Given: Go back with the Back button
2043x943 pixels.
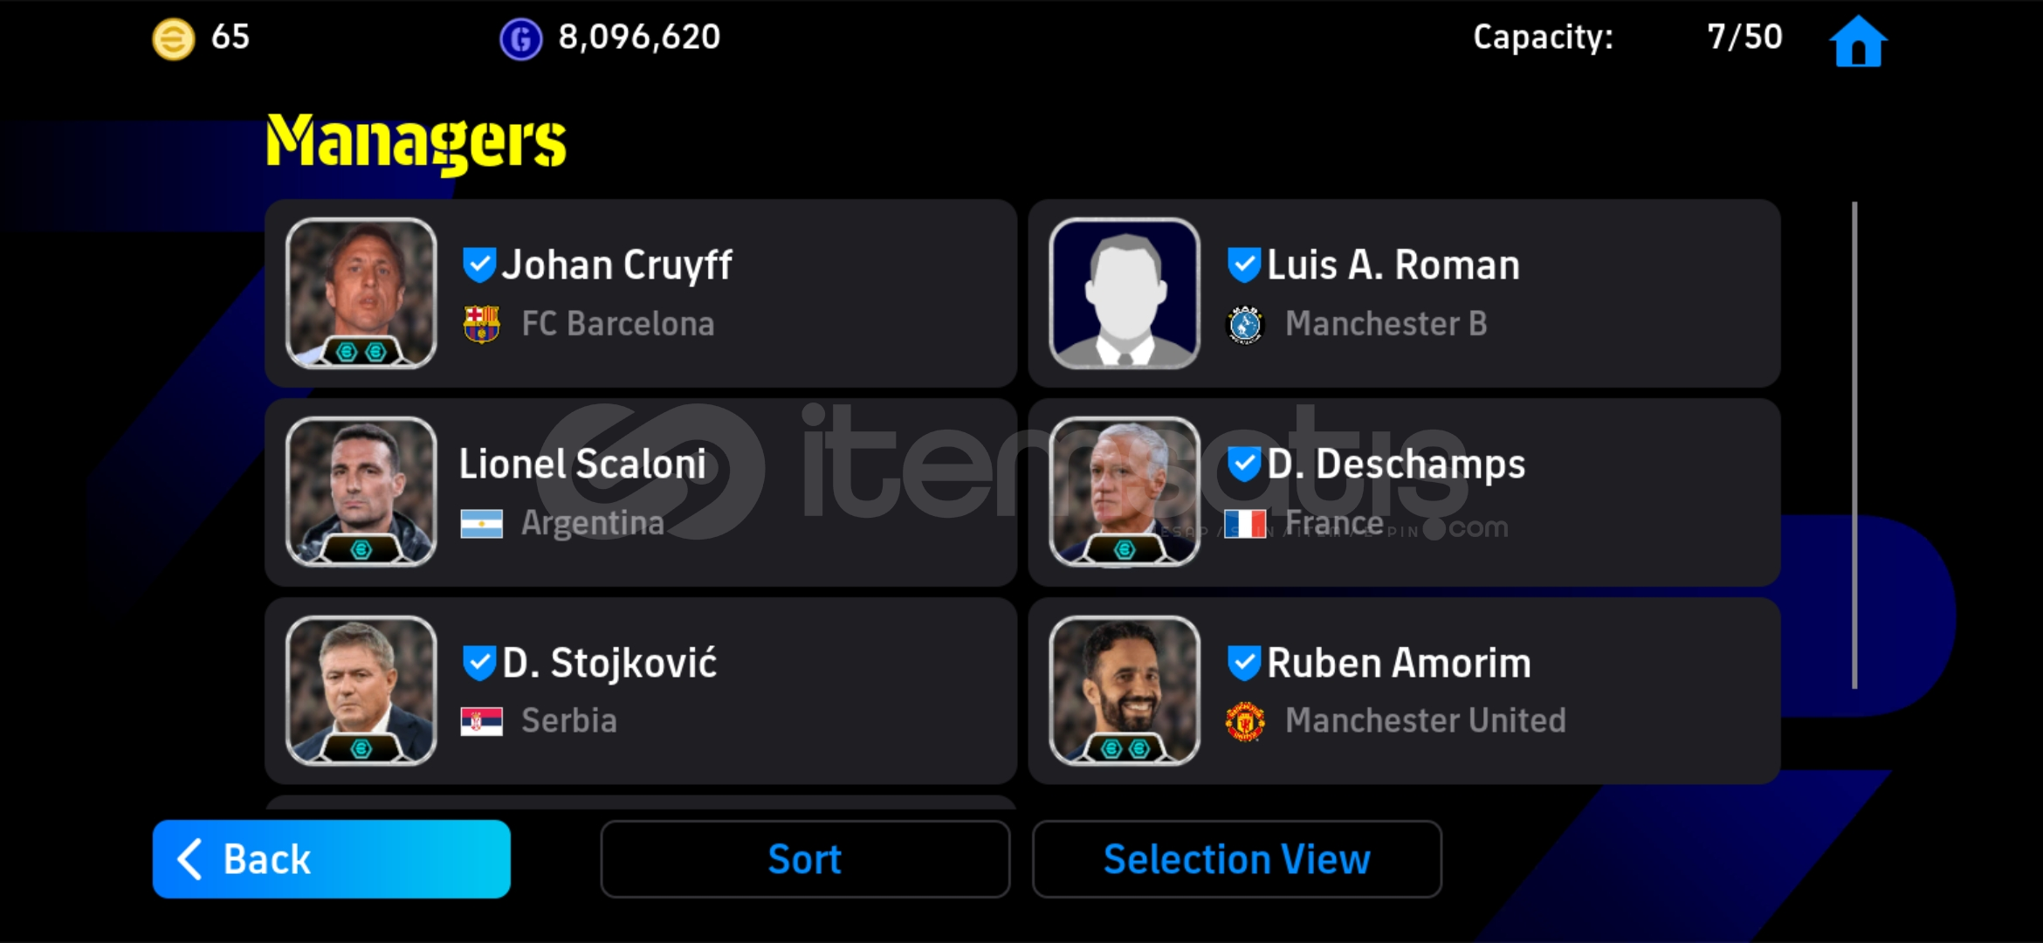Looking at the screenshot, I should tap(332, 859).
